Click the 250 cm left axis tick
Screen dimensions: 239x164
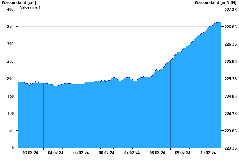(x=10, y=61)
